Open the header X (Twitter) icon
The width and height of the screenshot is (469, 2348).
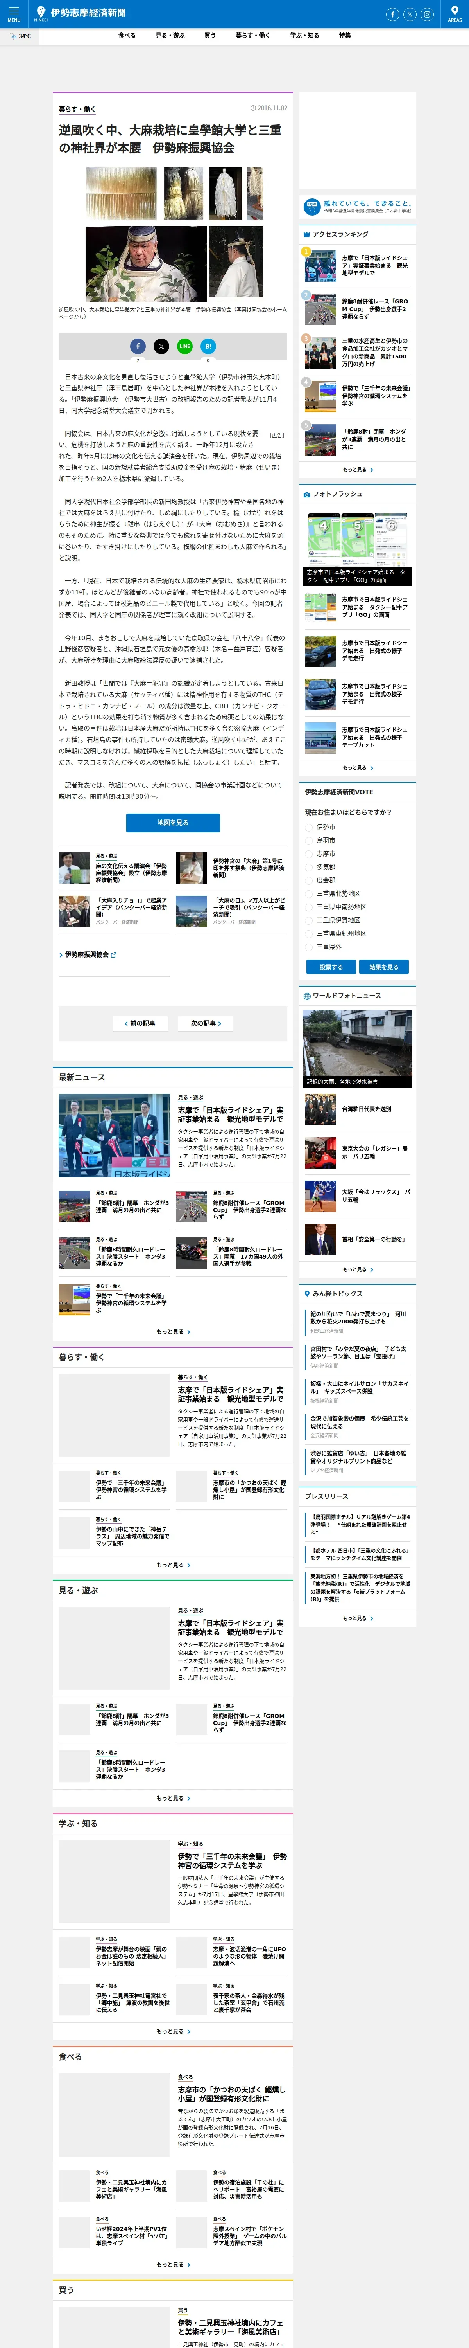410,14
